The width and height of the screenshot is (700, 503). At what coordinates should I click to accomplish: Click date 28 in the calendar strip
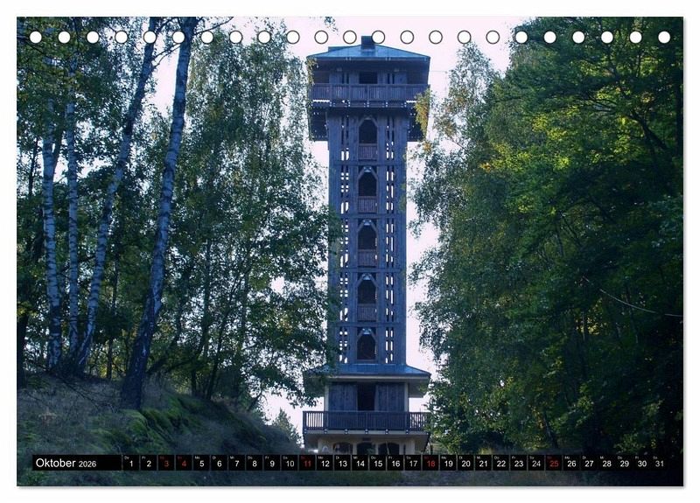click(x=606, y=463)
